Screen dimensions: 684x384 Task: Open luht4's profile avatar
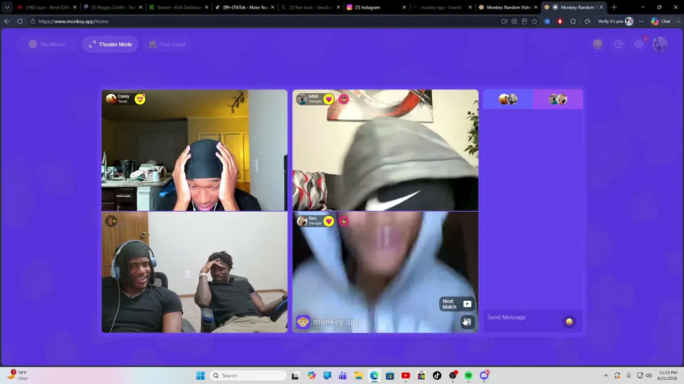[x=302, y=99]
